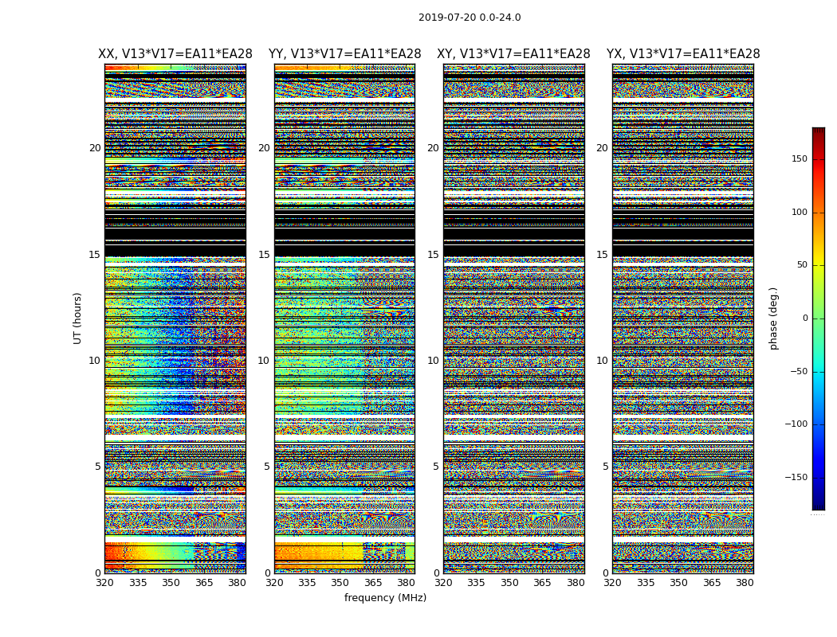Screen dimensions: 837x637
Task: Click the 365 frequency tick under XX panel
Action: point(204,583)
